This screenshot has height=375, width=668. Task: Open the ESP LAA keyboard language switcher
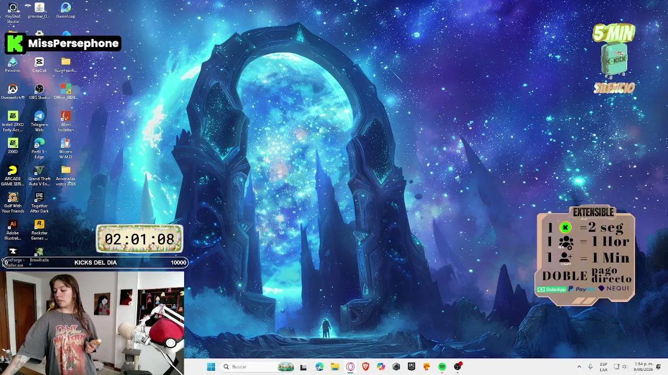pos(604,367)
